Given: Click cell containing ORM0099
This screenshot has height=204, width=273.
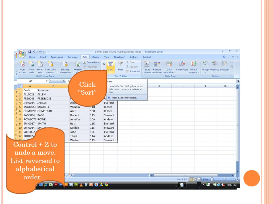Looking at the screenshot, I should [x=30, y=111].
